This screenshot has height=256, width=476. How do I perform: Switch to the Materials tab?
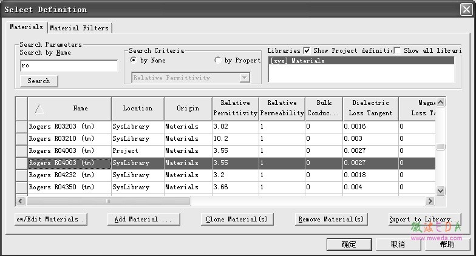click(27, 27)
